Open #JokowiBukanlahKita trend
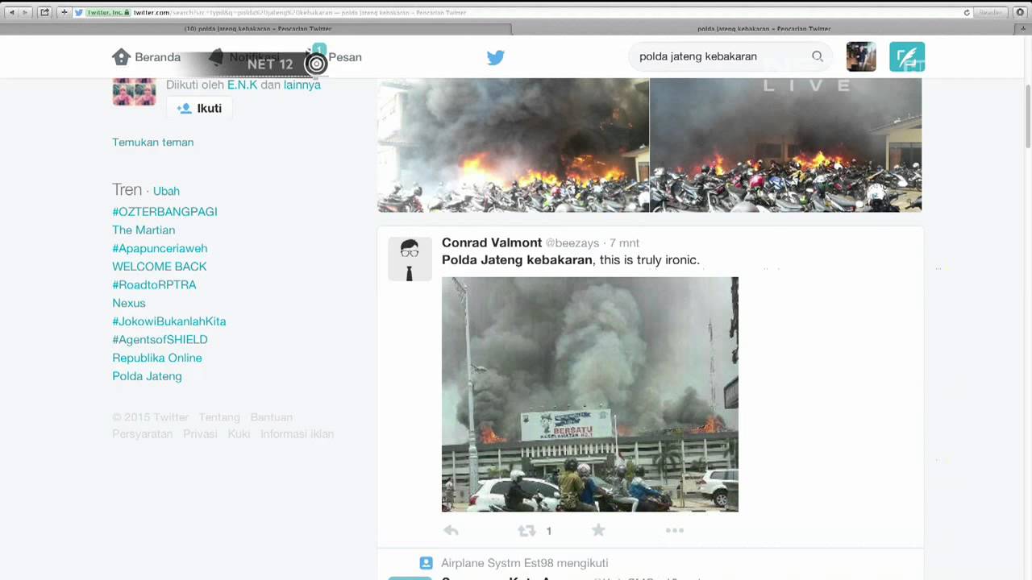 [x=169, y=321]
